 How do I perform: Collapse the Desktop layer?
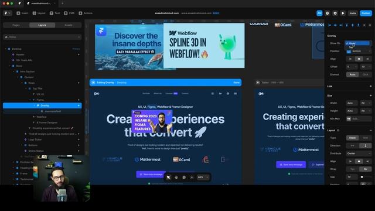click(x=6, y=49)
